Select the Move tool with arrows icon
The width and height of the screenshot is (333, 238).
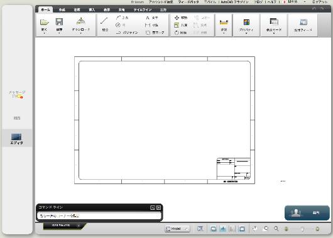180,18
